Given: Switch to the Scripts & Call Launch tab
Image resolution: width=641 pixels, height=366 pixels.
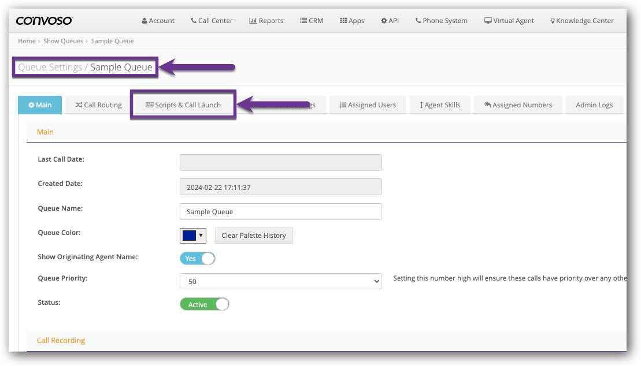Looking at the screenshot, I should pyautogui.click(x=183, y=105).
